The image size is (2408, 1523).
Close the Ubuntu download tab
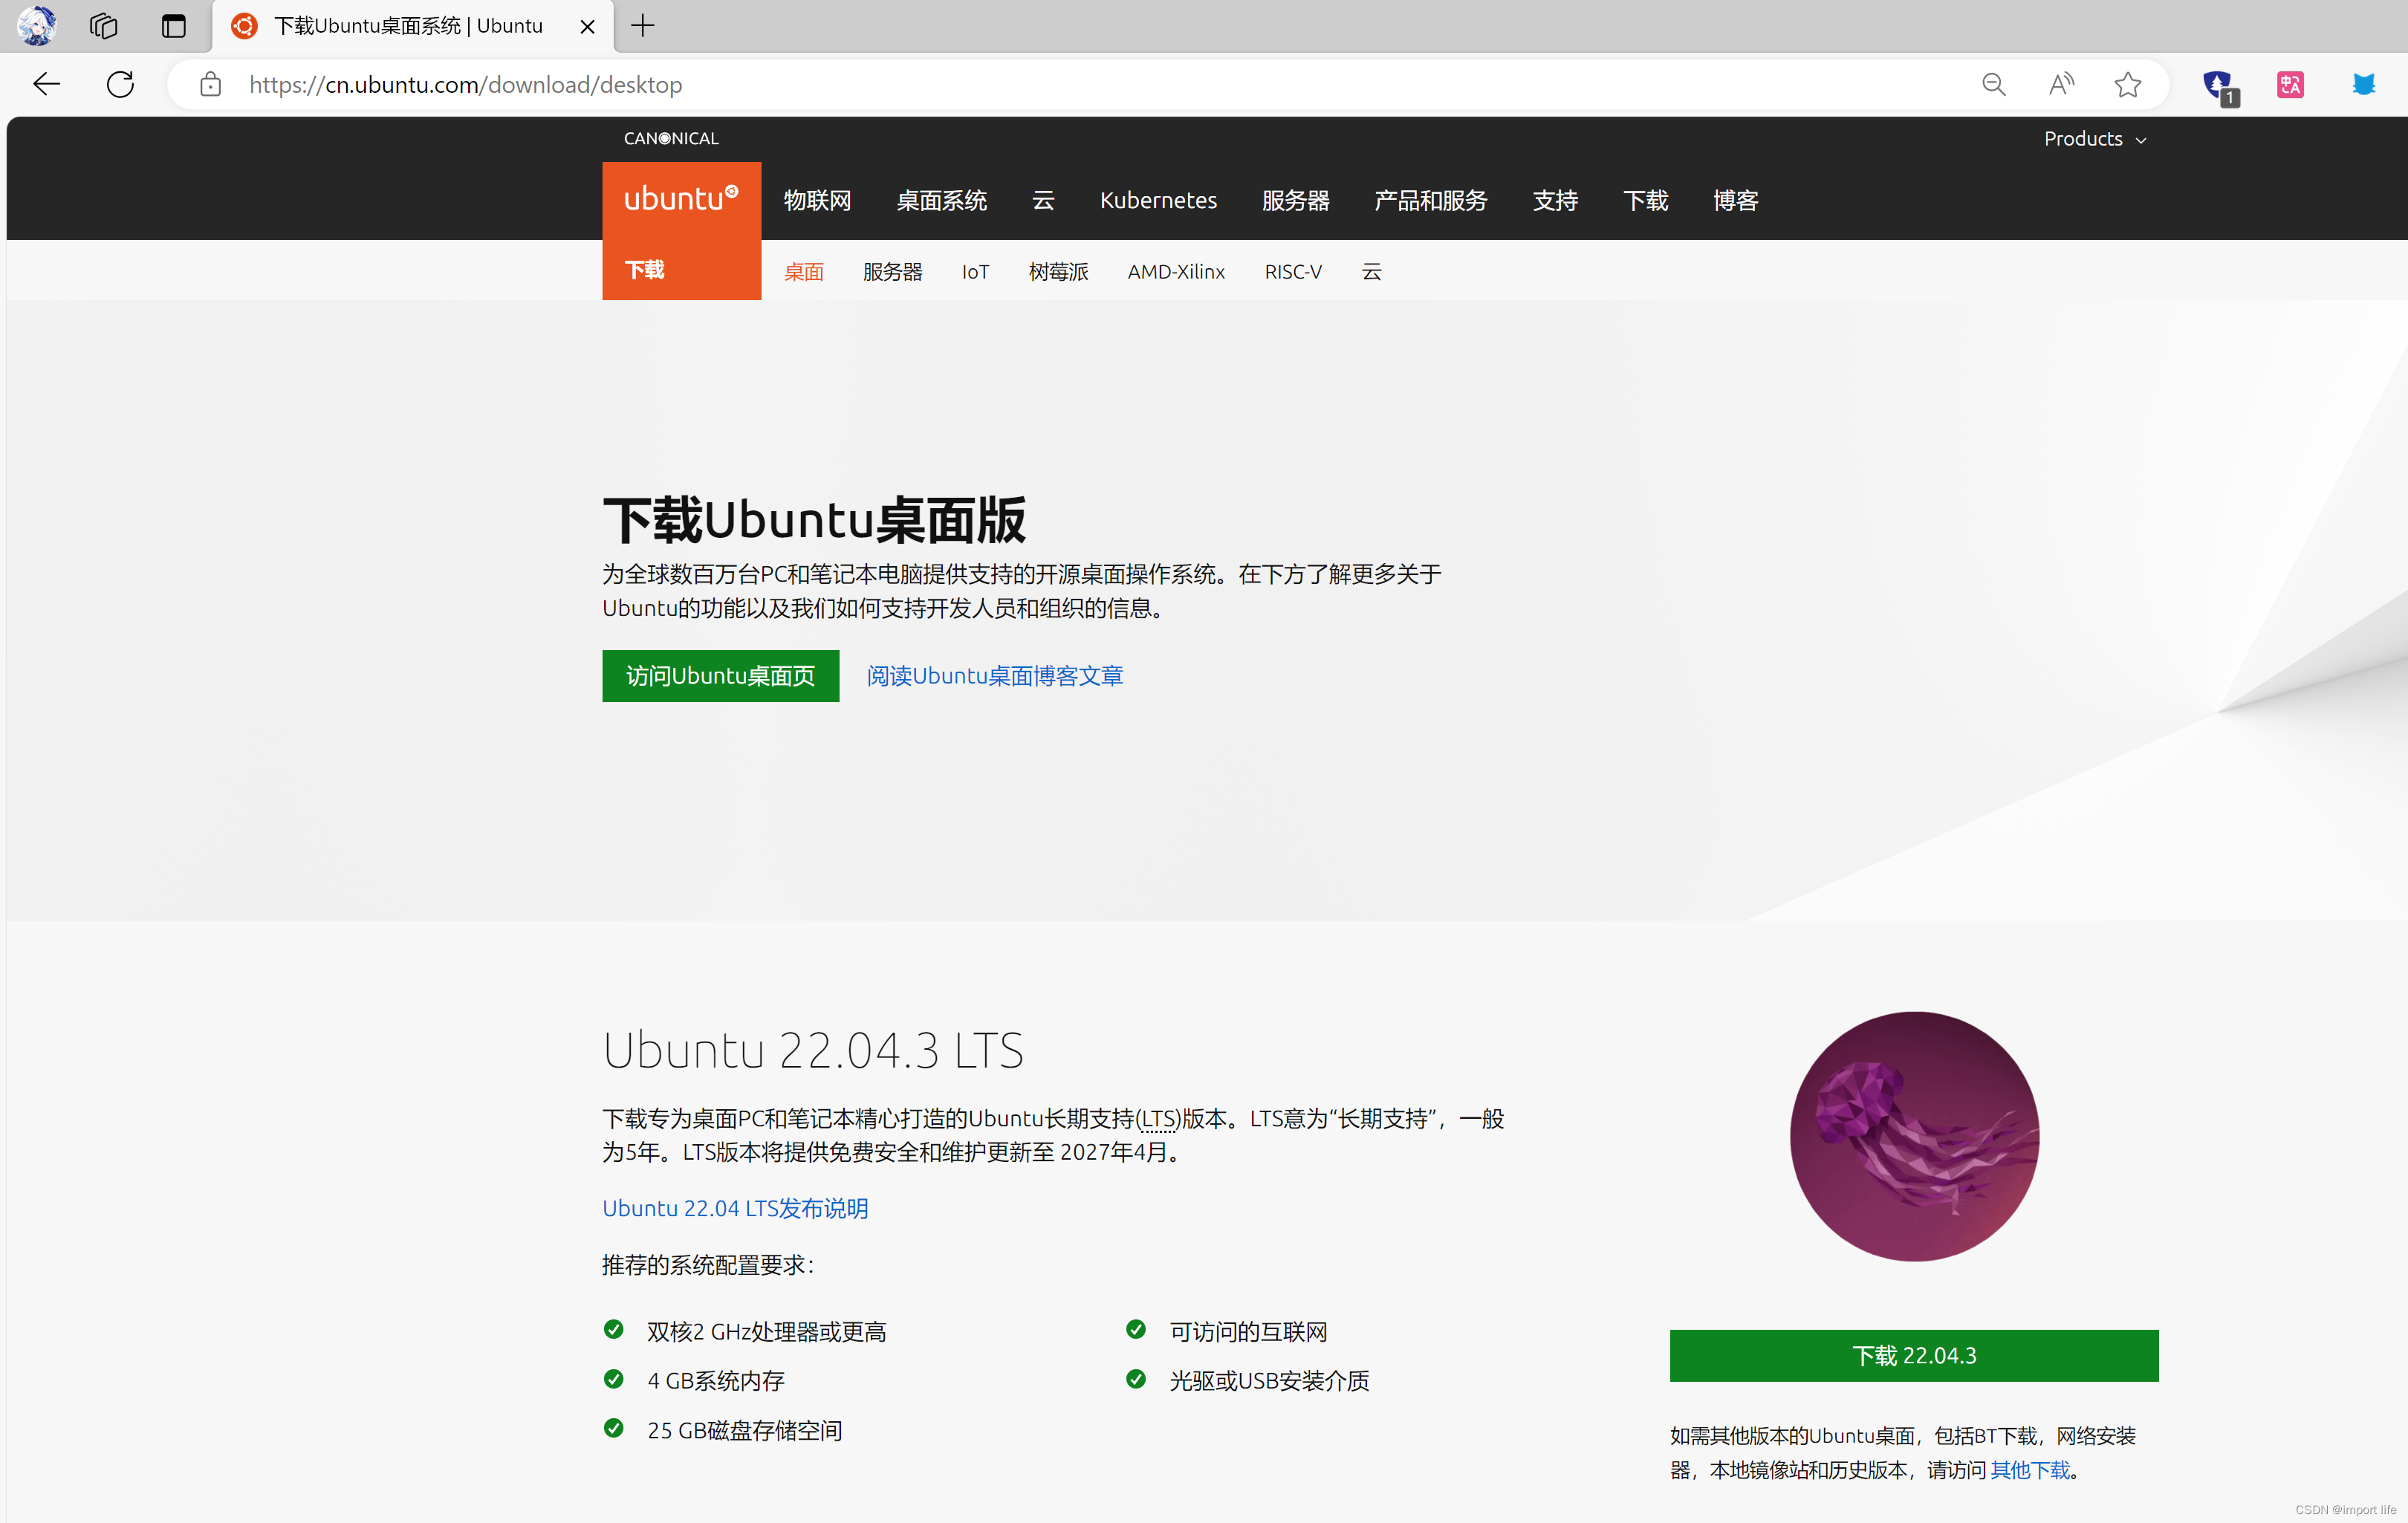coord(588,26)
